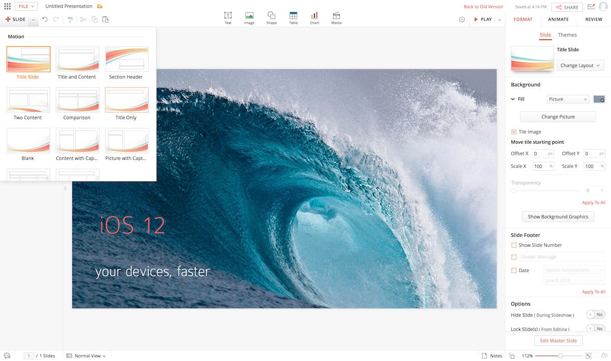Open the app launcher grid icon

click(x=7, y=7)
